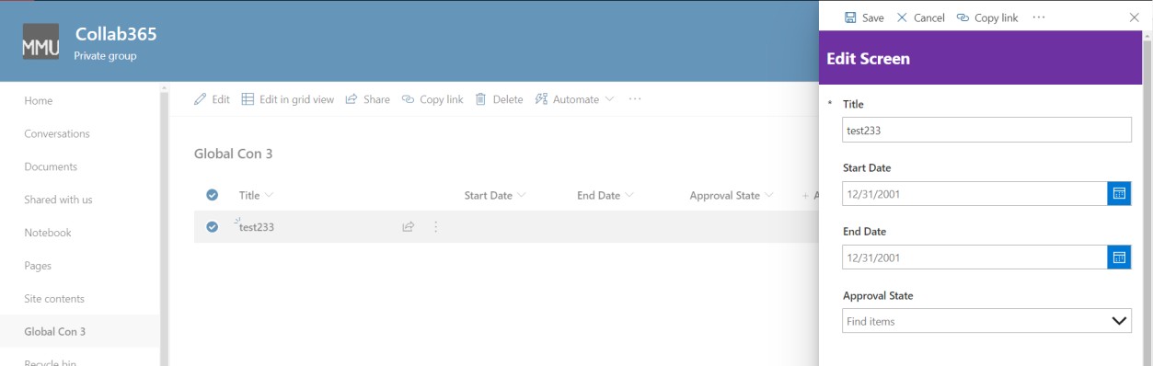Click the Start Date text field

coord(974,193)
